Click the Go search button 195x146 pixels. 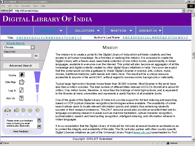tap(36, 56)
